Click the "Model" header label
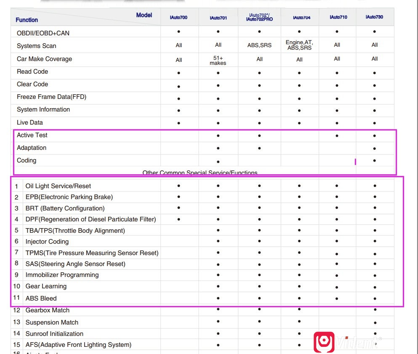The image size is (418, 354). pyautogui.click(x=144, y=15)
